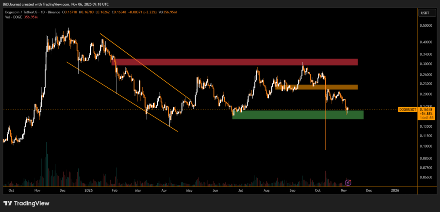Click the TradingView wordmark text
Image resolution: width=440 pixels, height=212 pixels.
[x=32, y=203]
